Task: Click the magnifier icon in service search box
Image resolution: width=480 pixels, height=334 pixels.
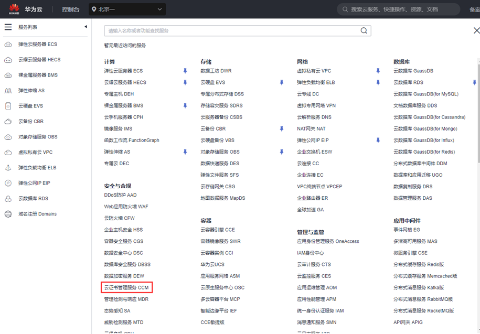Action: click(364, 30)
